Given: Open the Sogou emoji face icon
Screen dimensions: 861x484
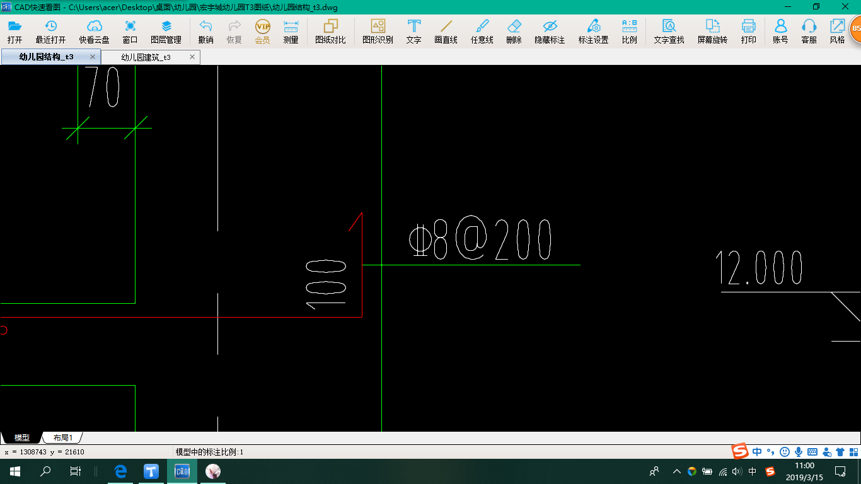Looking at the screenshot, I should click(x=785, y=451).
